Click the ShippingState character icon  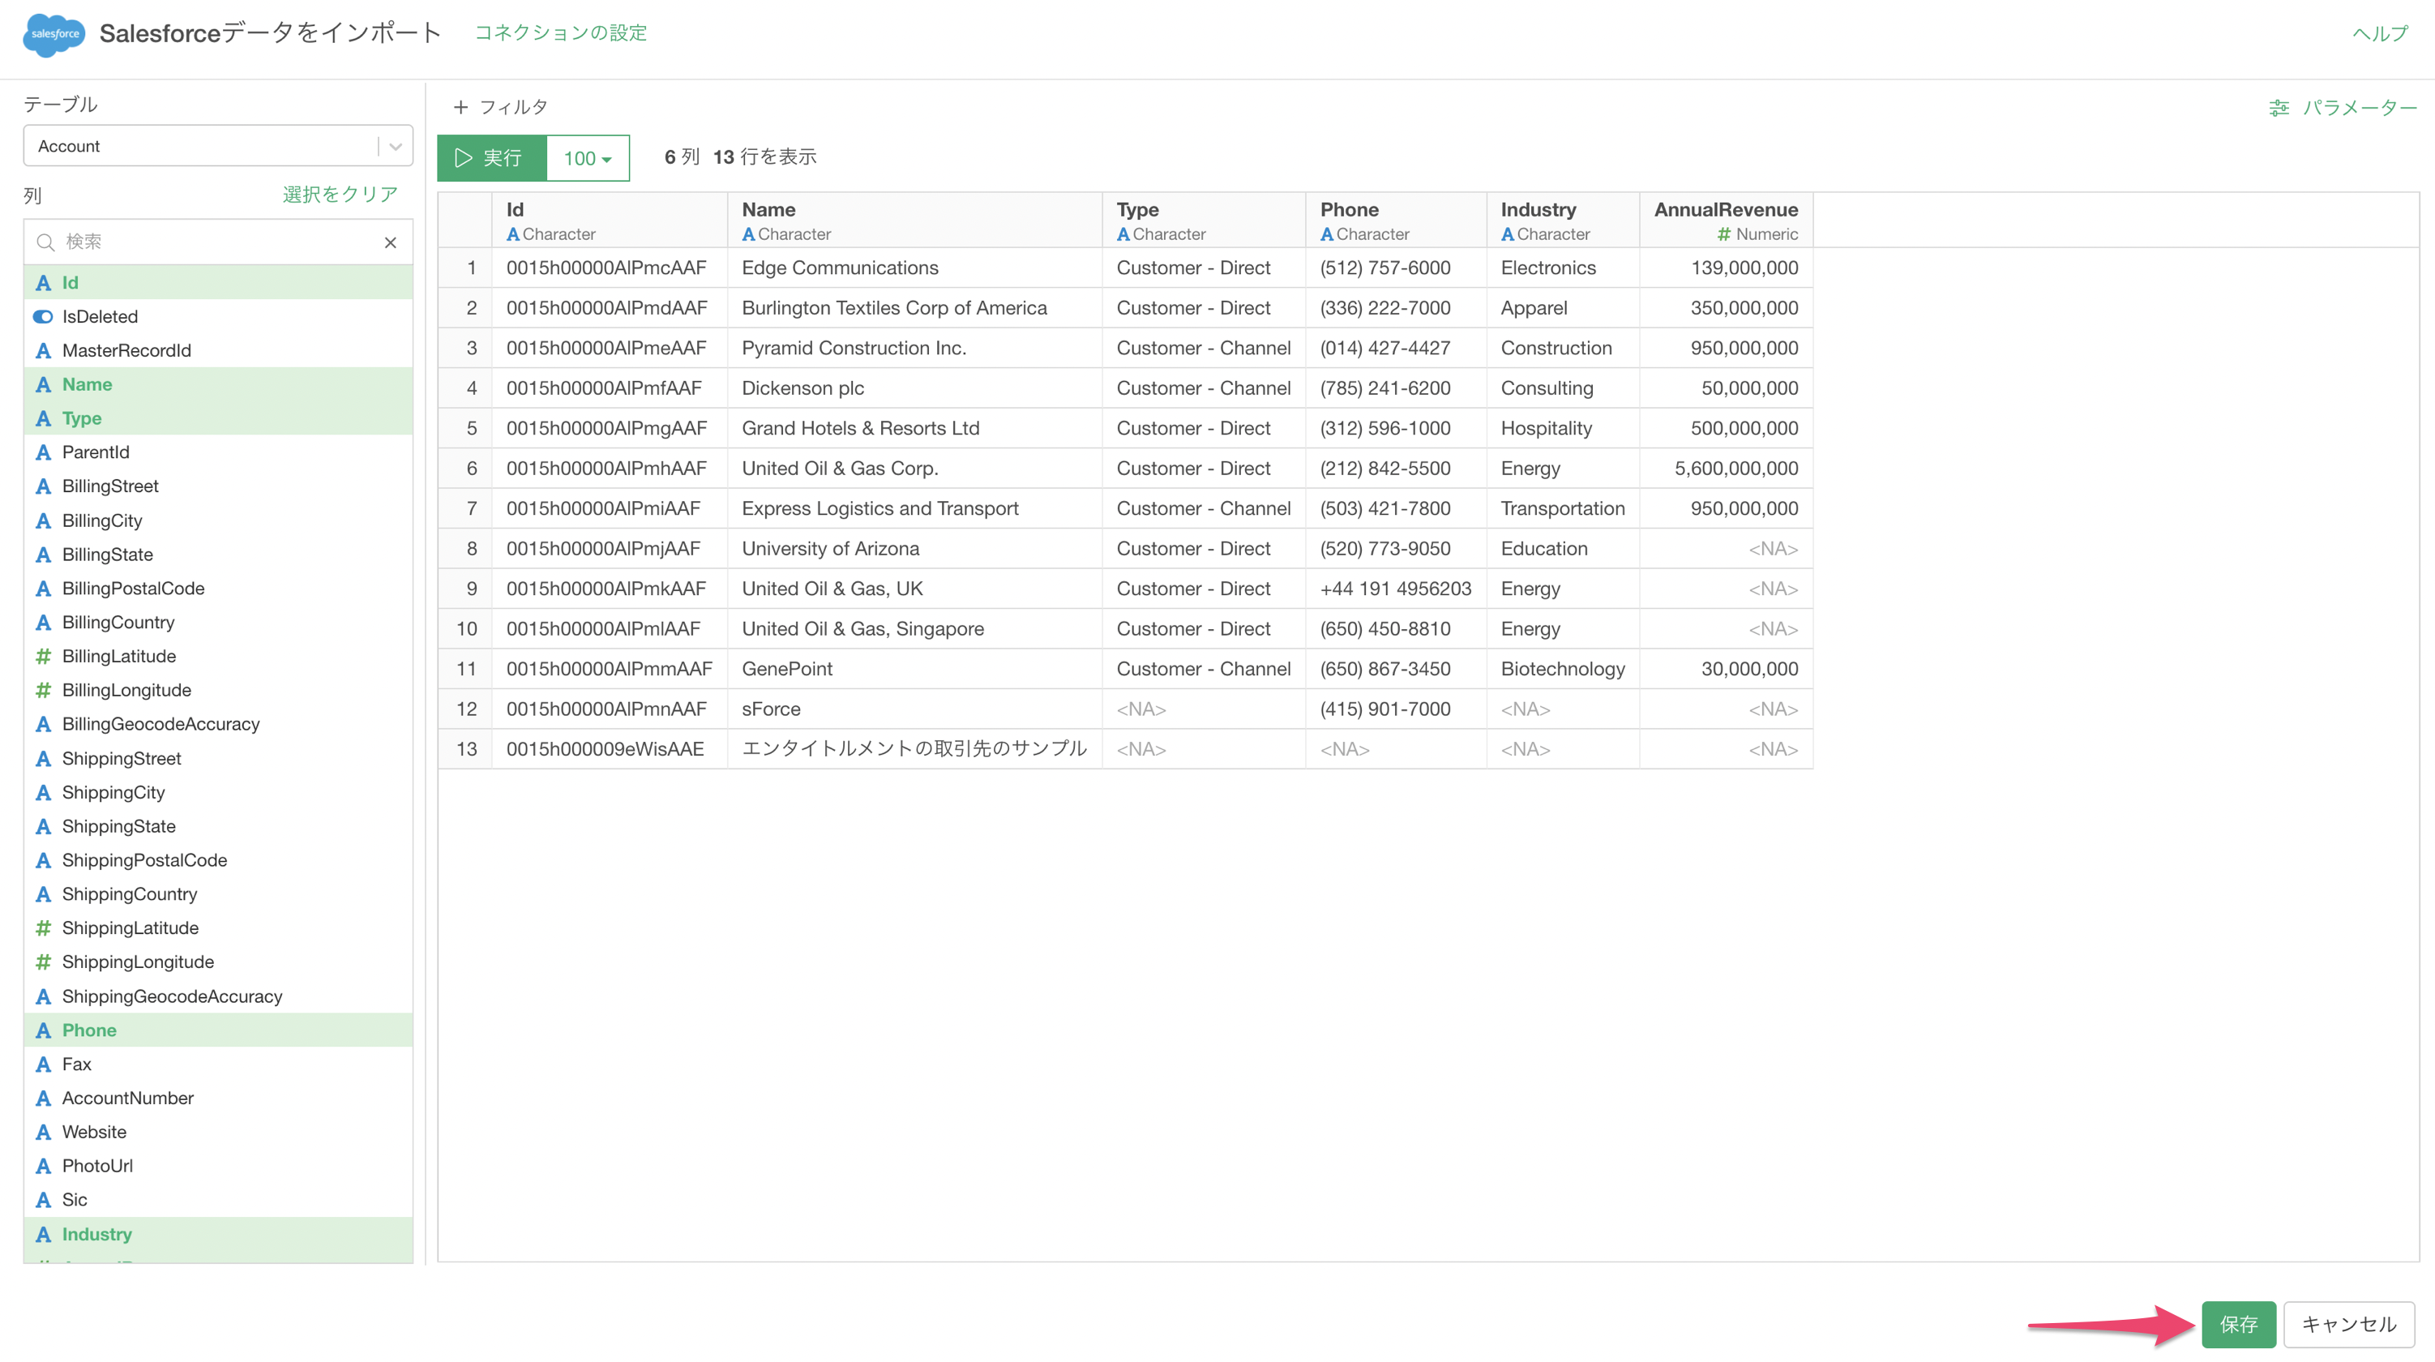click(x=44, y=827)
